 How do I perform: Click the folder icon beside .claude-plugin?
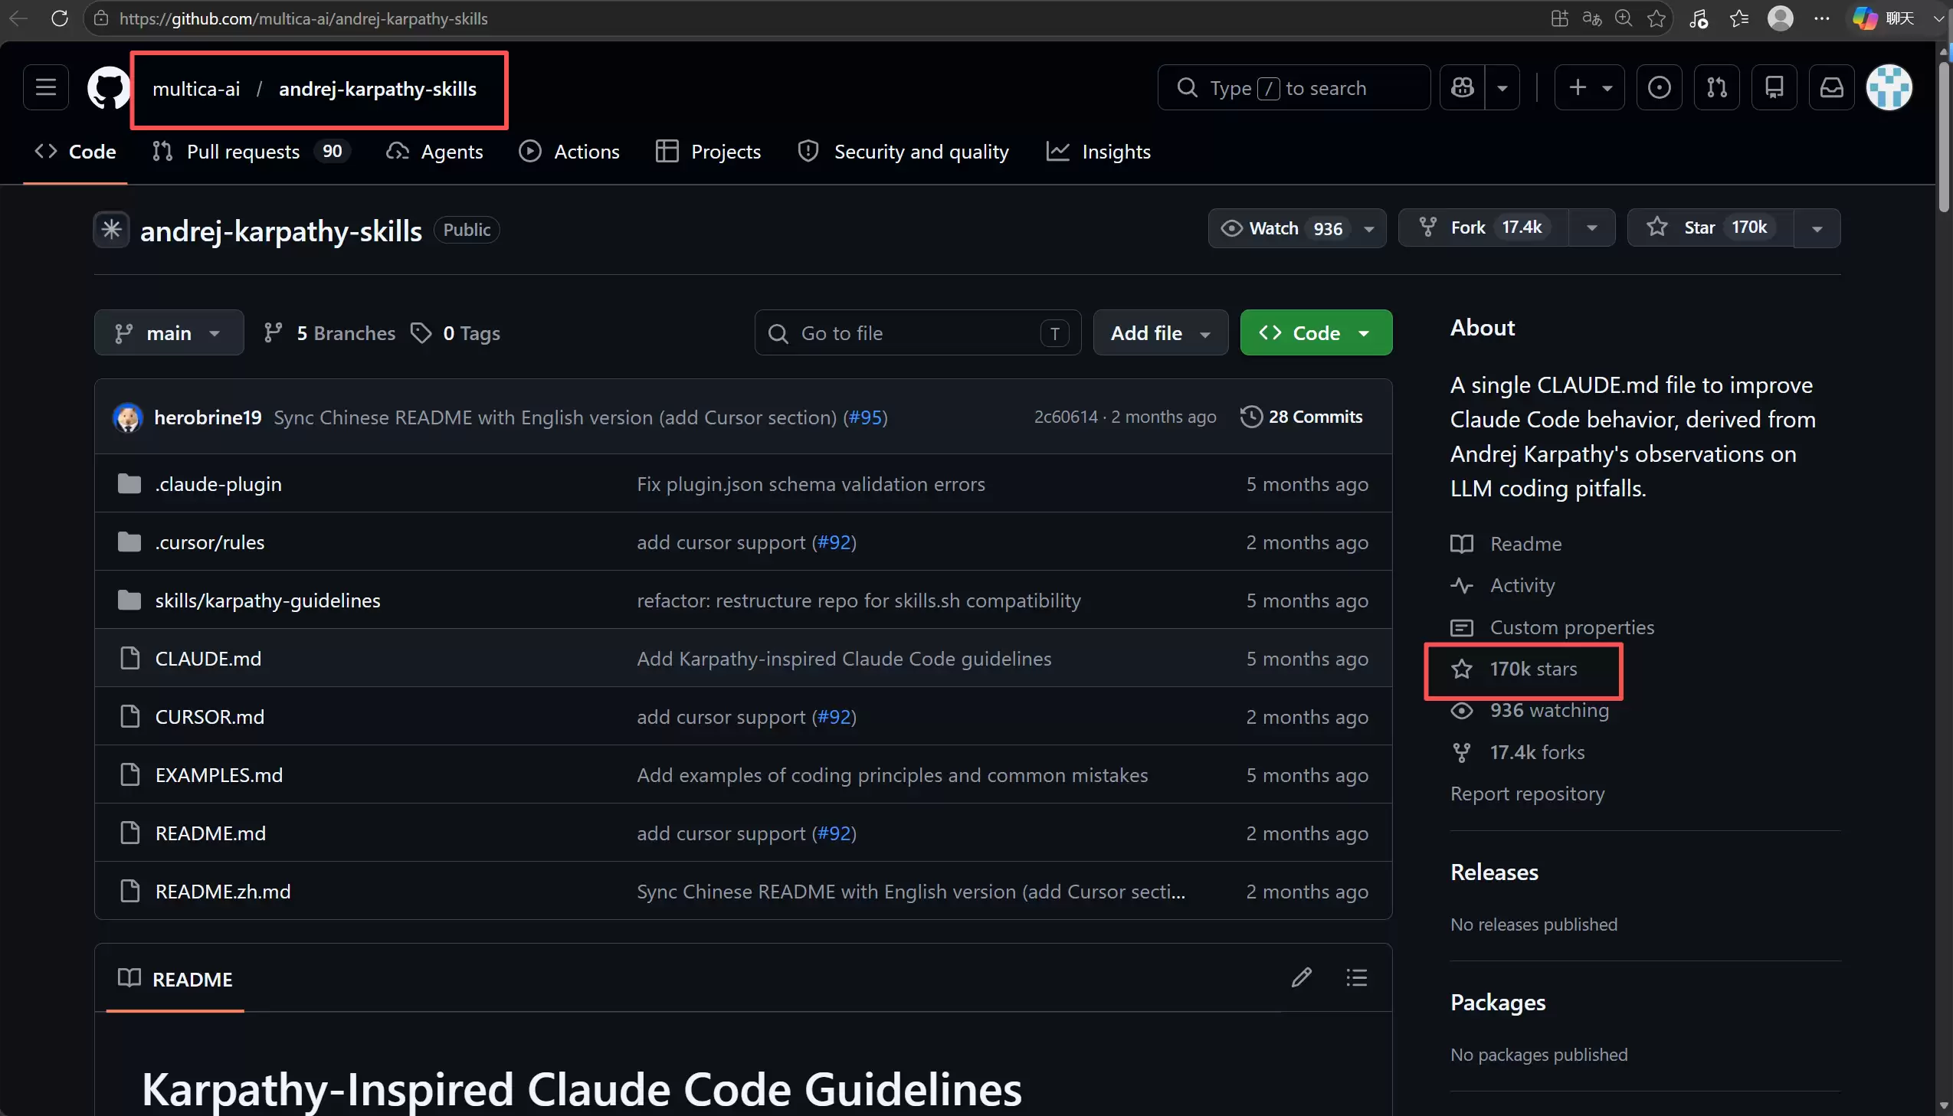click(x=129, y=483)
